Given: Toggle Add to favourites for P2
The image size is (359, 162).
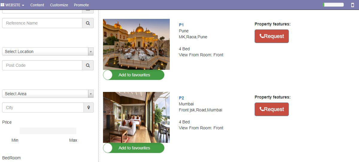Looking at the screenshot, I should tap(134, 148).
